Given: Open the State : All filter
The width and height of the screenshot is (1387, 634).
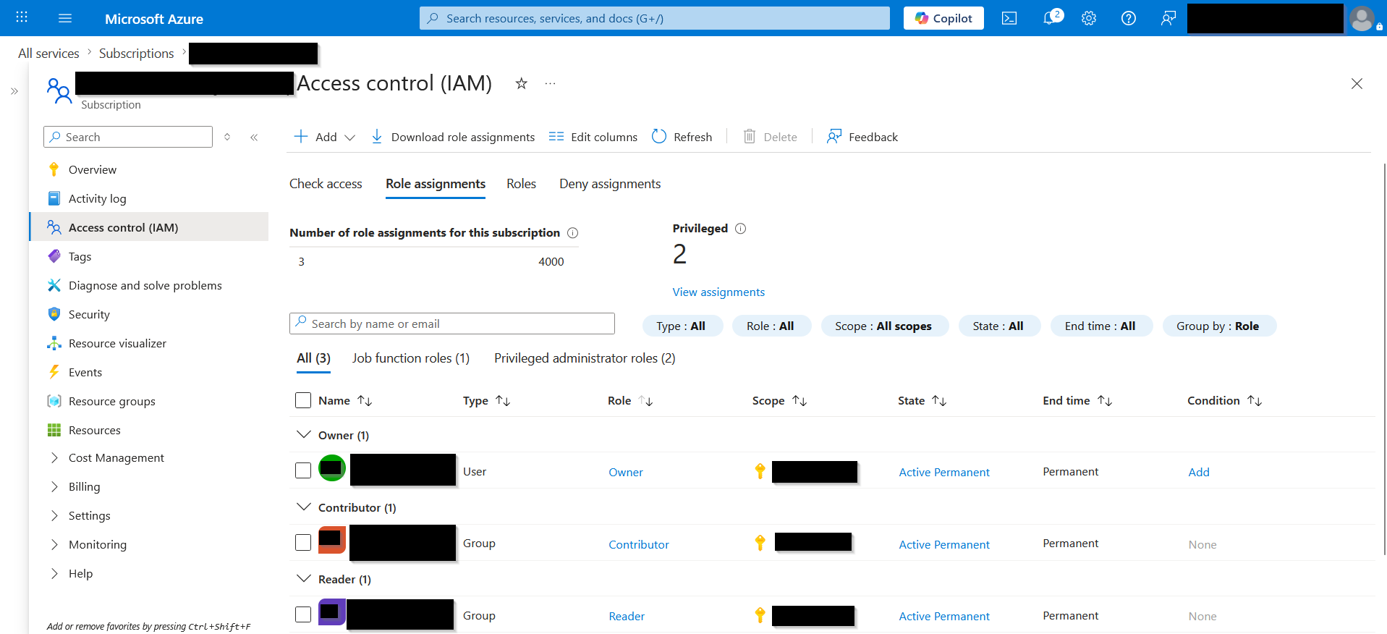Looking at the screenshot, I should 999,326.
